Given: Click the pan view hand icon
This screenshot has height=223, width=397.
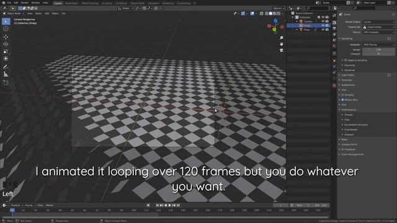Looking at the screenshot, I should coord(281,44).
